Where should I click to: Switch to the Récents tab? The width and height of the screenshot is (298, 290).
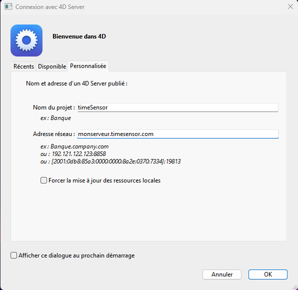coord(23,66)
